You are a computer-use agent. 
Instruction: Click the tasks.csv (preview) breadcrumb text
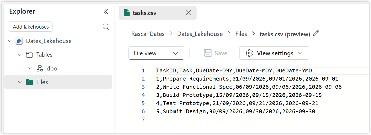tap(285, 34)
